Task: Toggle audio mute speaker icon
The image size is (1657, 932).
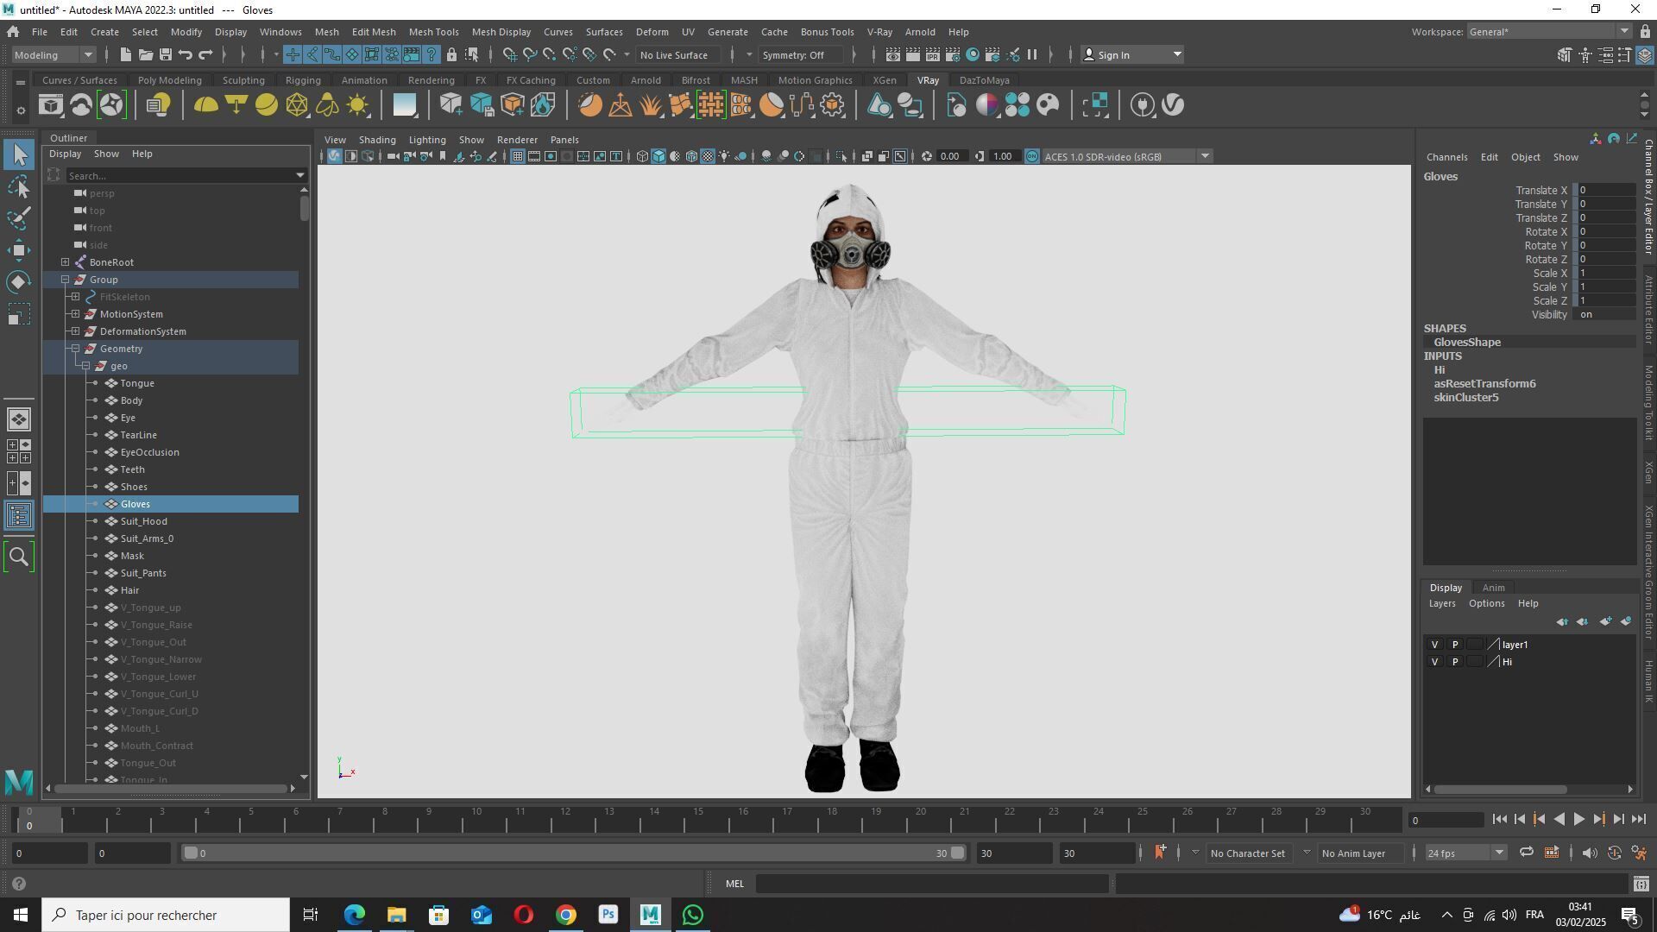Action: pyautogui.click(x=1590, y=853)
